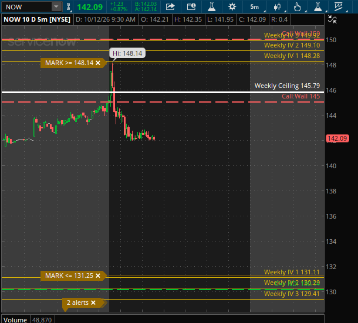Click the Call Wall 145 label
The image size is (358, 323).
point(301,96)
